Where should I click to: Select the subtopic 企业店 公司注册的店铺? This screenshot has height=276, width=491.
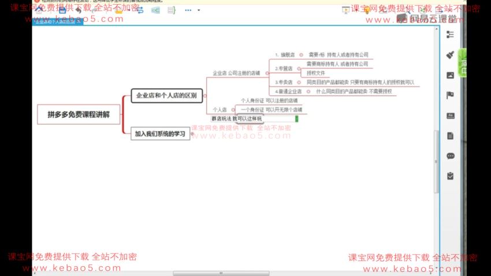(236, 73)
